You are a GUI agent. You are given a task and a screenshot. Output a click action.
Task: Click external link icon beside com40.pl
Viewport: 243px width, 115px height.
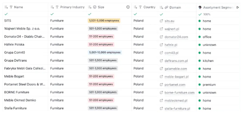(x=161, y=53)
